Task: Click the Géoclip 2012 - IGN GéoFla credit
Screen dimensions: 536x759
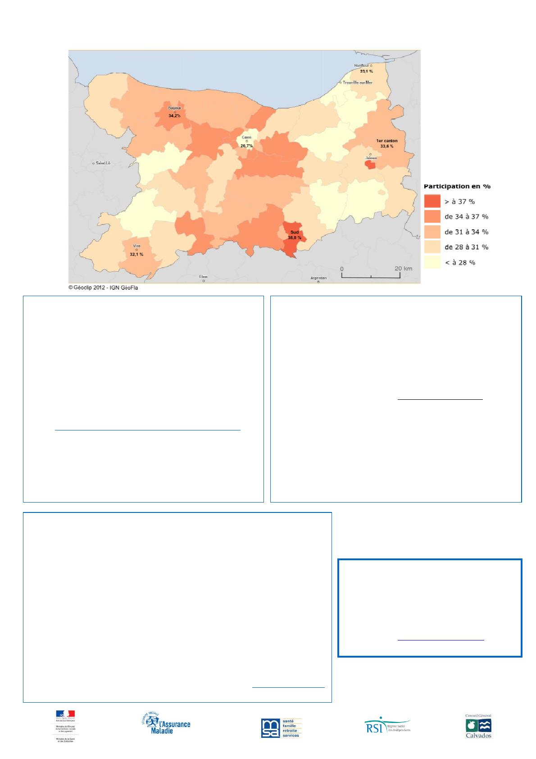Action: click(103, 288)
